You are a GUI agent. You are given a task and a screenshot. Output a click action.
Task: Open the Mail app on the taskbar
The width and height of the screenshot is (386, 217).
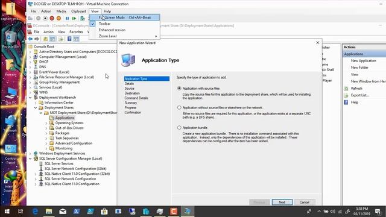click(63, 212)
